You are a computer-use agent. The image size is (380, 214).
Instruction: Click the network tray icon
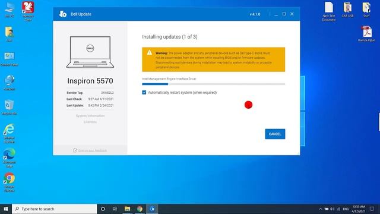(x=338, y=209)
